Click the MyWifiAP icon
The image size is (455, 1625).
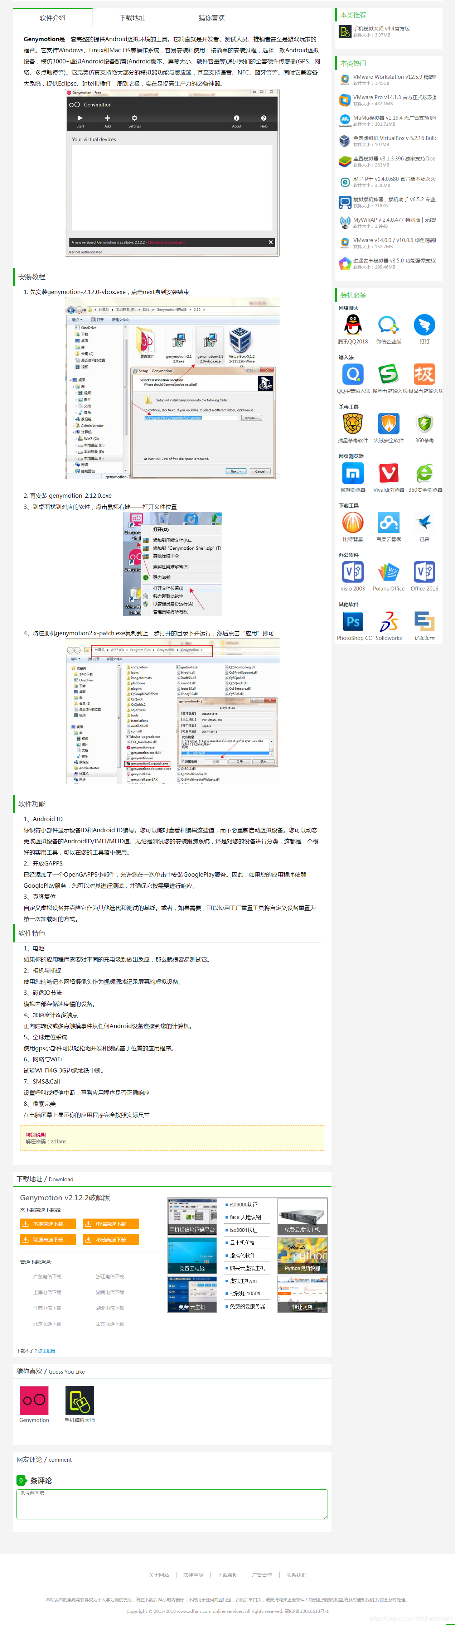(x=345, y=223)
